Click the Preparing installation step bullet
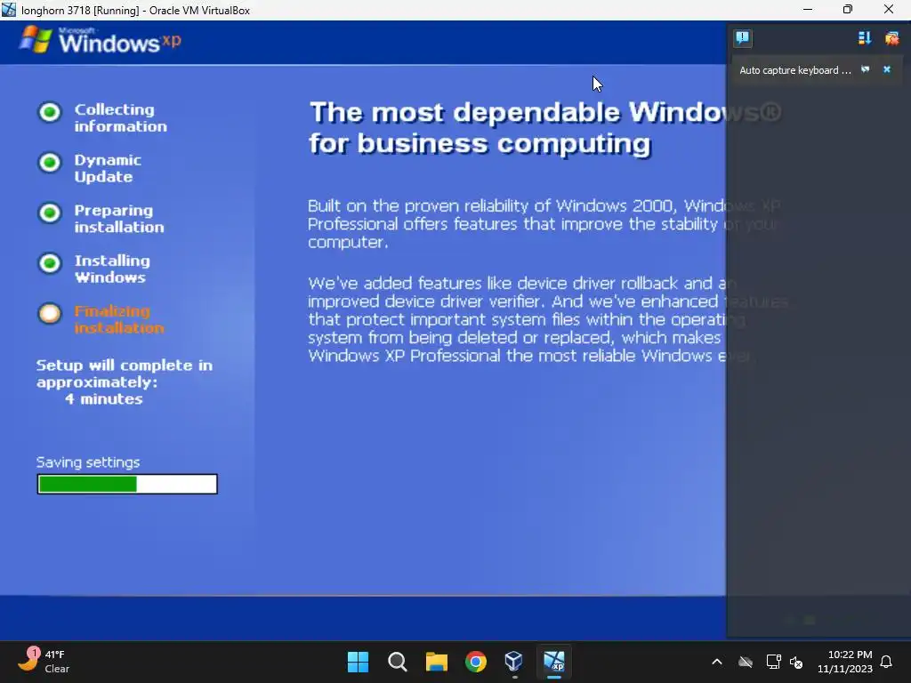The image size is (911, 683). coord(50,213)
